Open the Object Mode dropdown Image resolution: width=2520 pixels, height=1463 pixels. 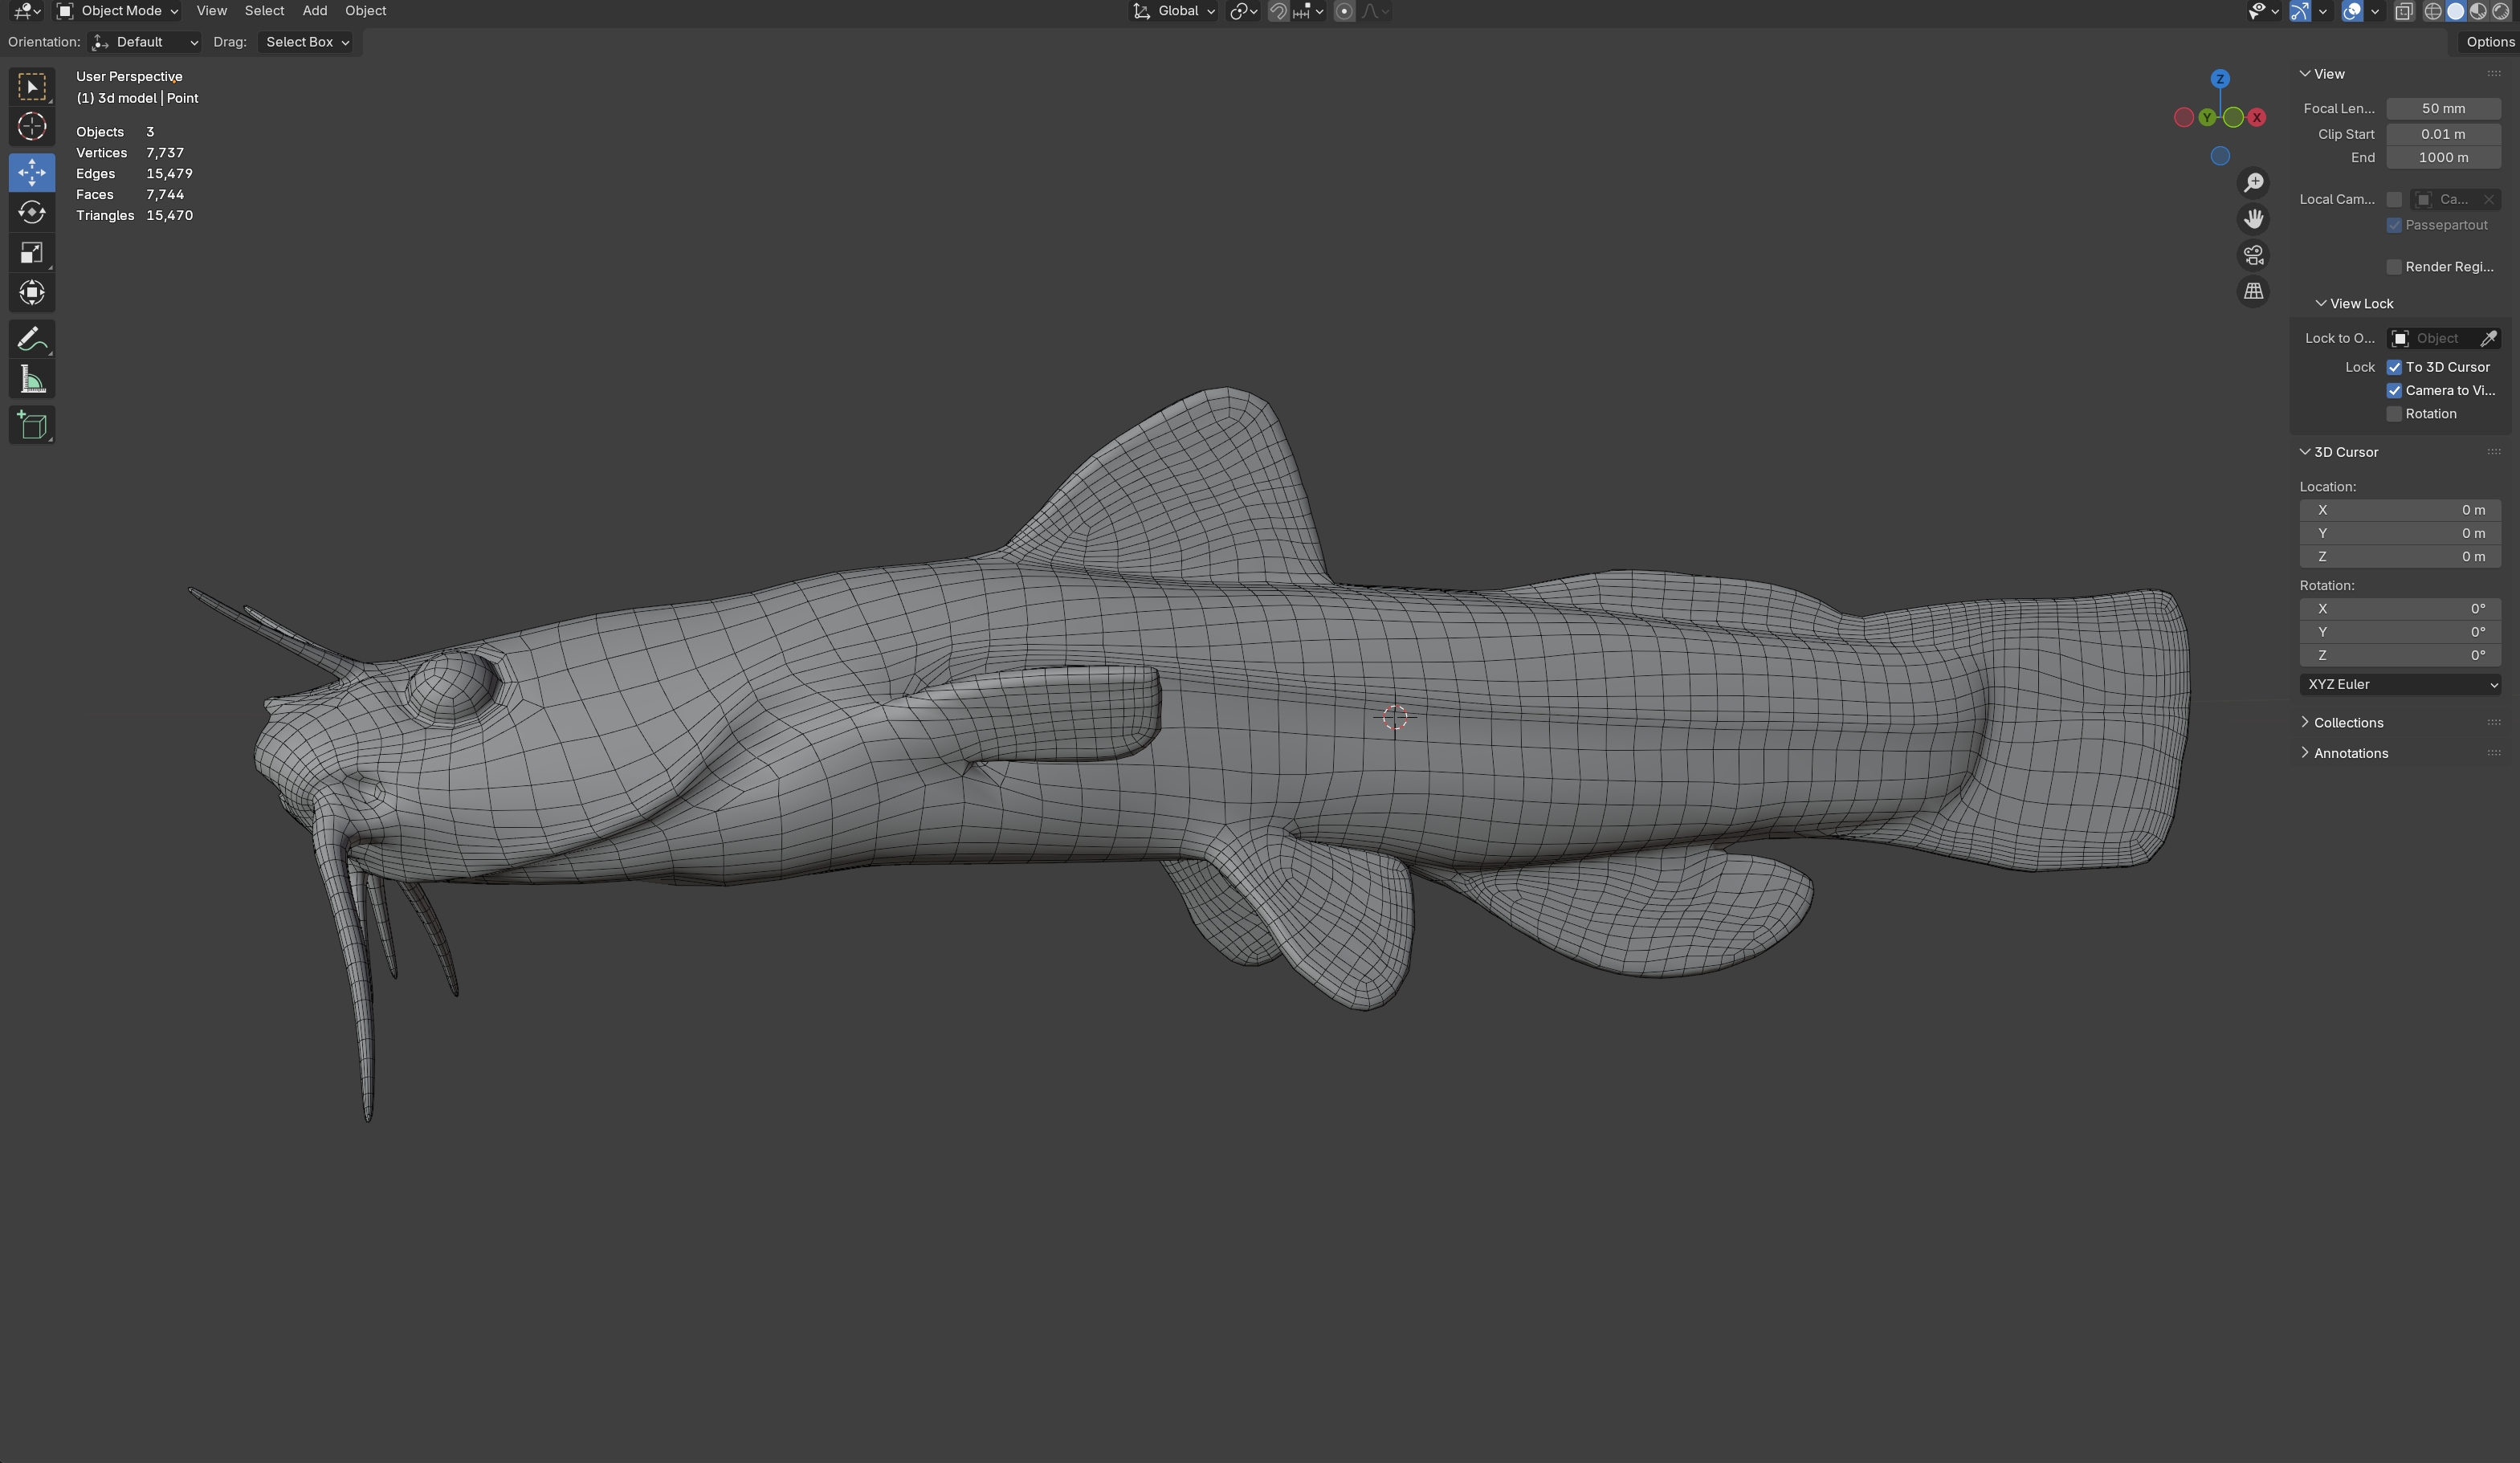click(x=118, y=11)
